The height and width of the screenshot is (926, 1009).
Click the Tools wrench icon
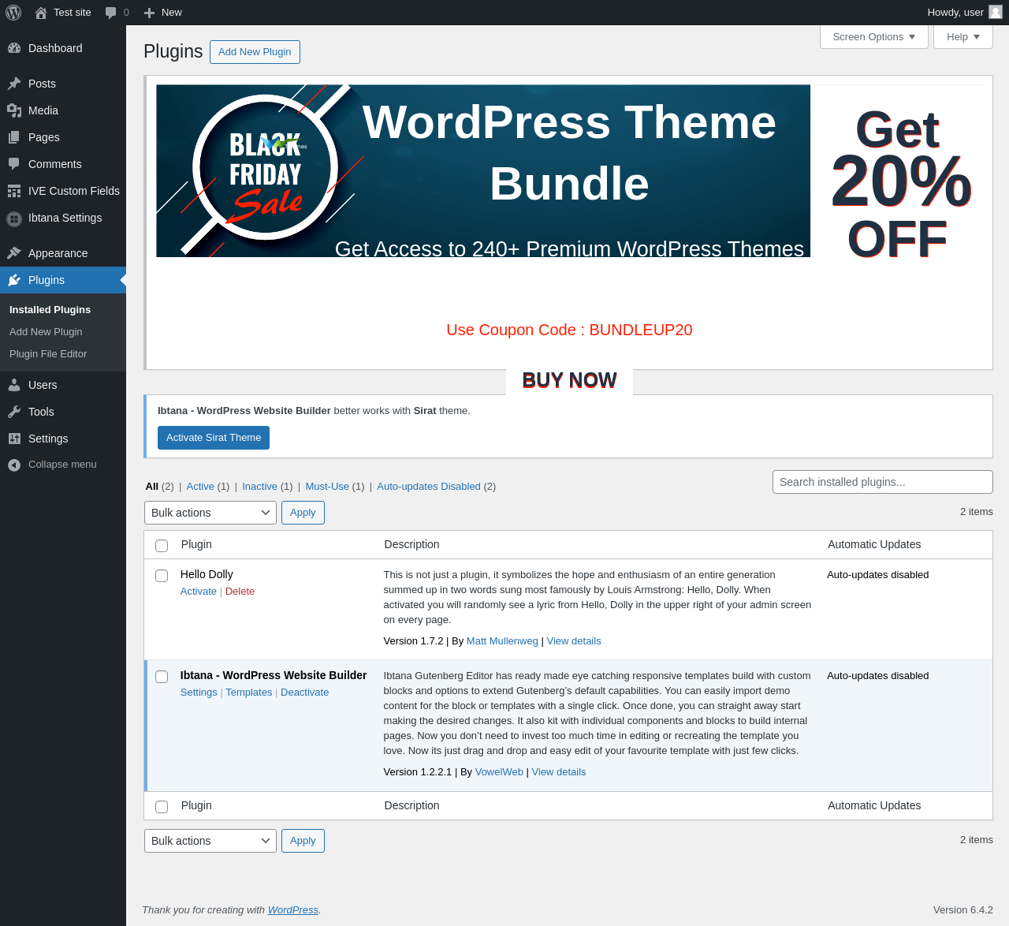[x=14, y=412]
